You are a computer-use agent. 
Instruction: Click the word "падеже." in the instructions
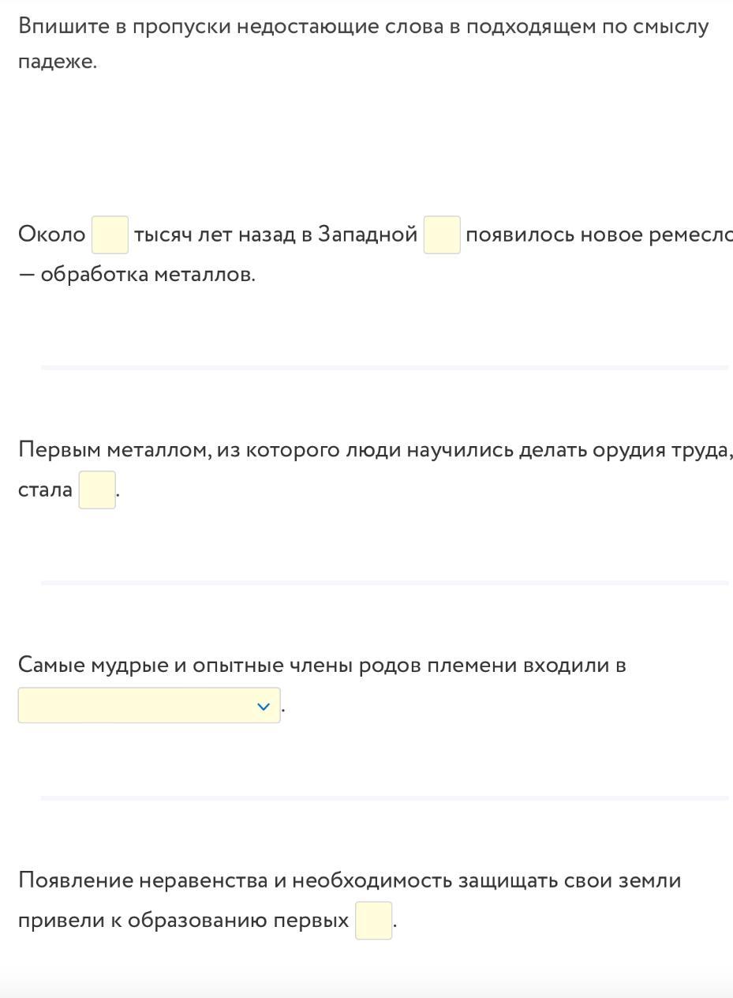58,63
